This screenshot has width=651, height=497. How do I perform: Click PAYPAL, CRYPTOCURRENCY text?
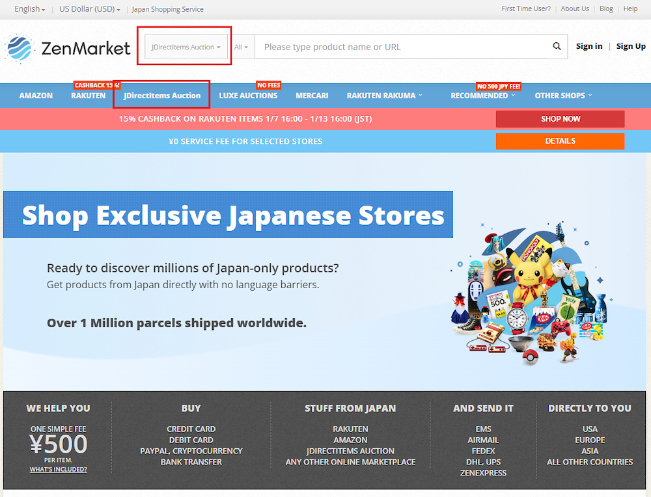pyautogui.click(x=191, y=451)
